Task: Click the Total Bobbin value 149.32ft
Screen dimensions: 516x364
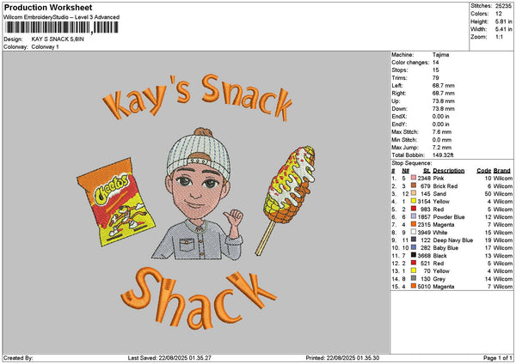Action: [443, 155]
